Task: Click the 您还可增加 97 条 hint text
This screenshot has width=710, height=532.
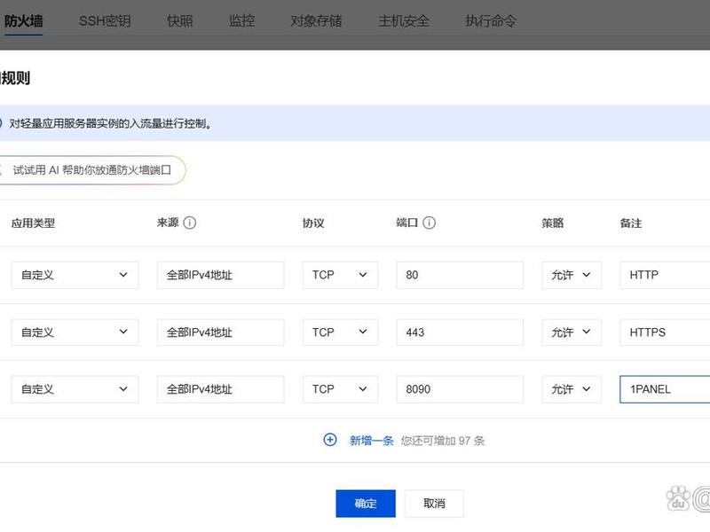Action: 443,441
